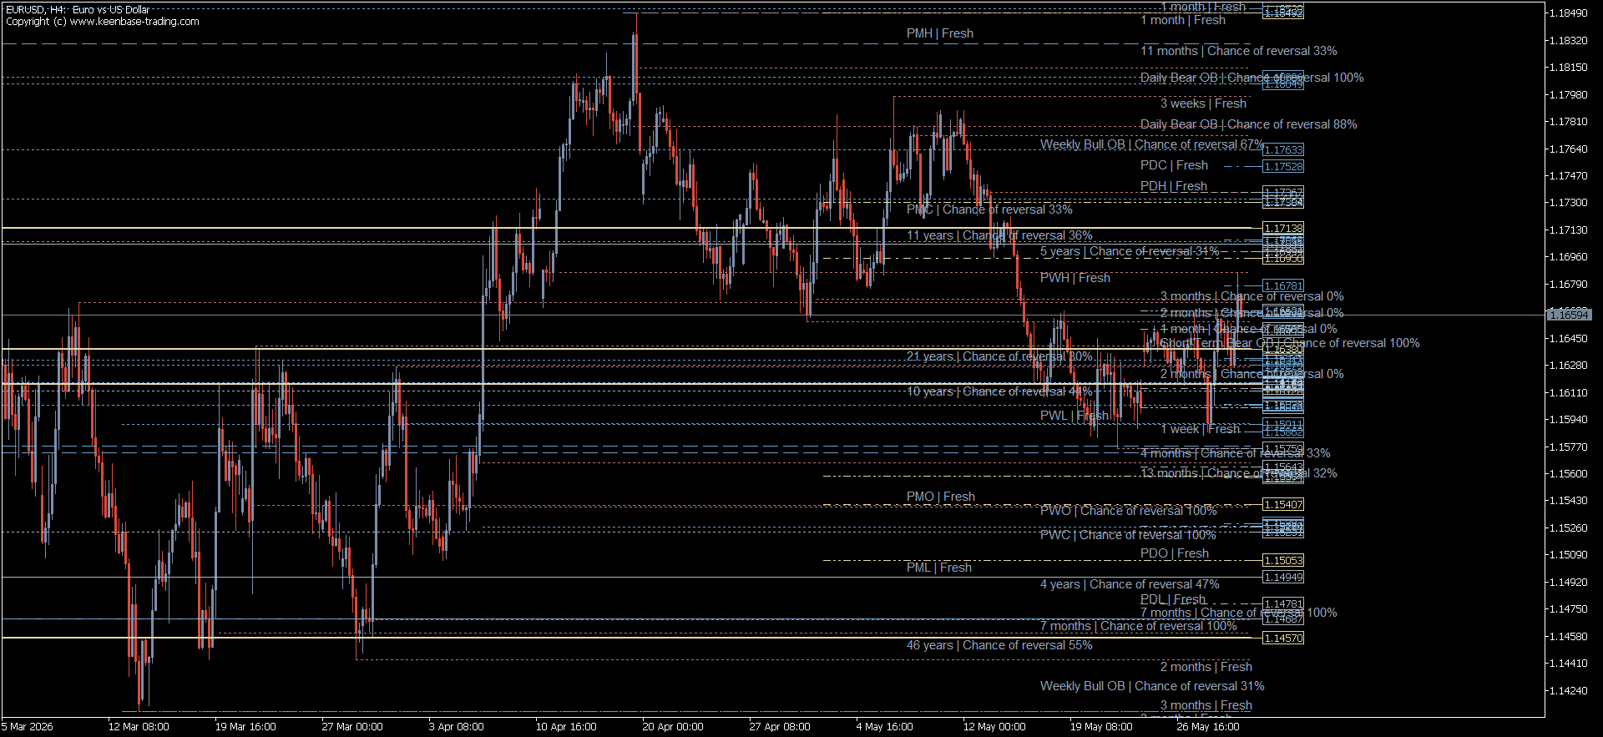
Task: Select the yellow 1.15053 price tag
Action: pos(1283,560)
